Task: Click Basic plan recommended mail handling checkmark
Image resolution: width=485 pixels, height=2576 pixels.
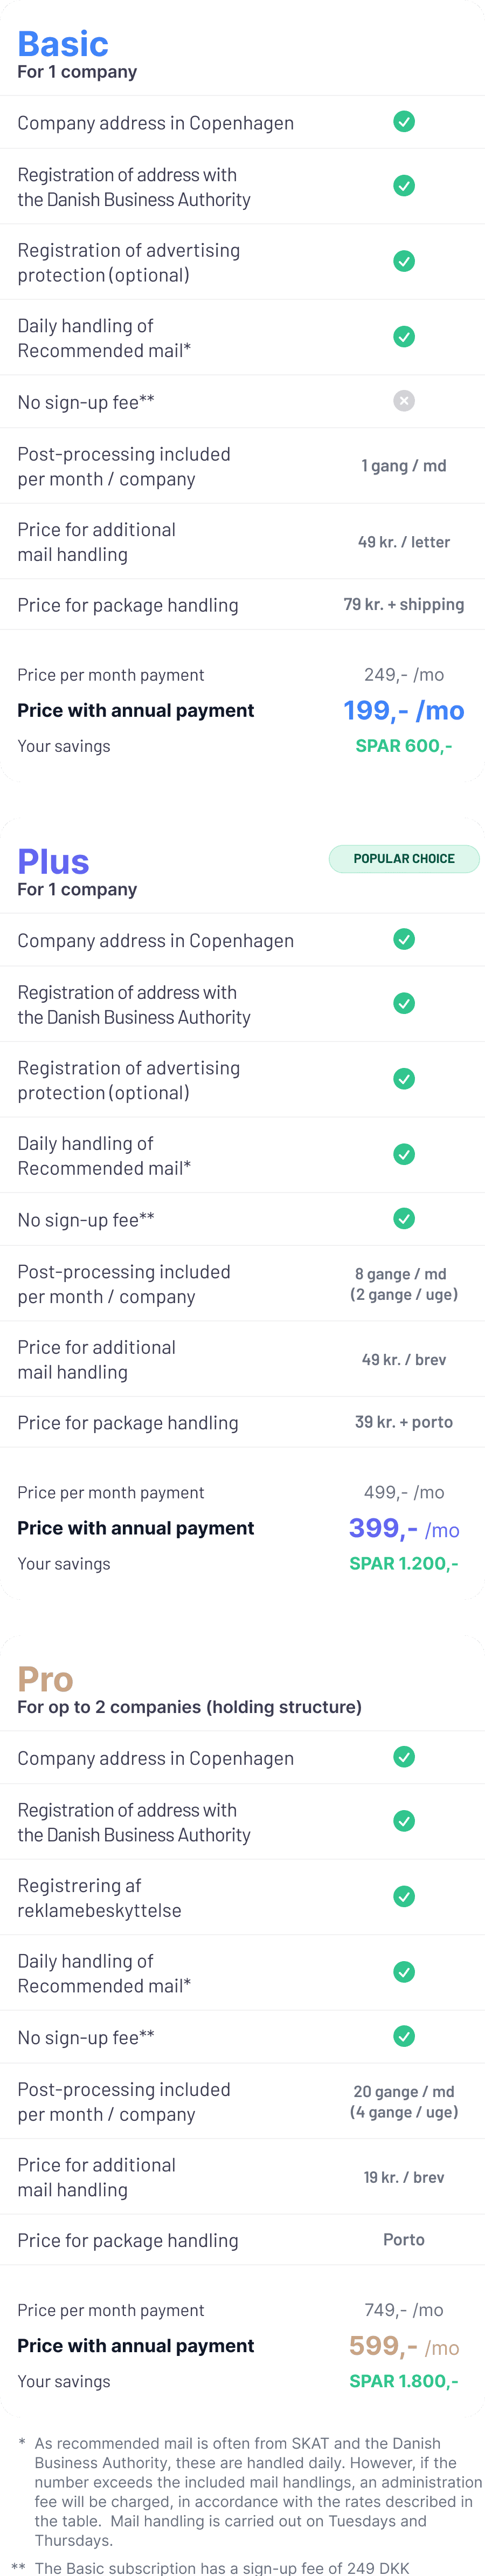Action: click(404, 337)
